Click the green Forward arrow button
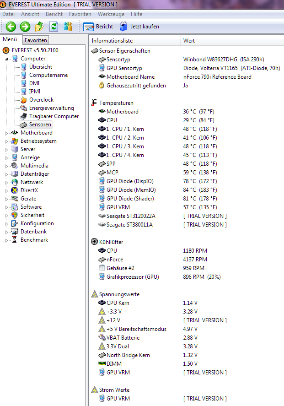 [25, 27]
